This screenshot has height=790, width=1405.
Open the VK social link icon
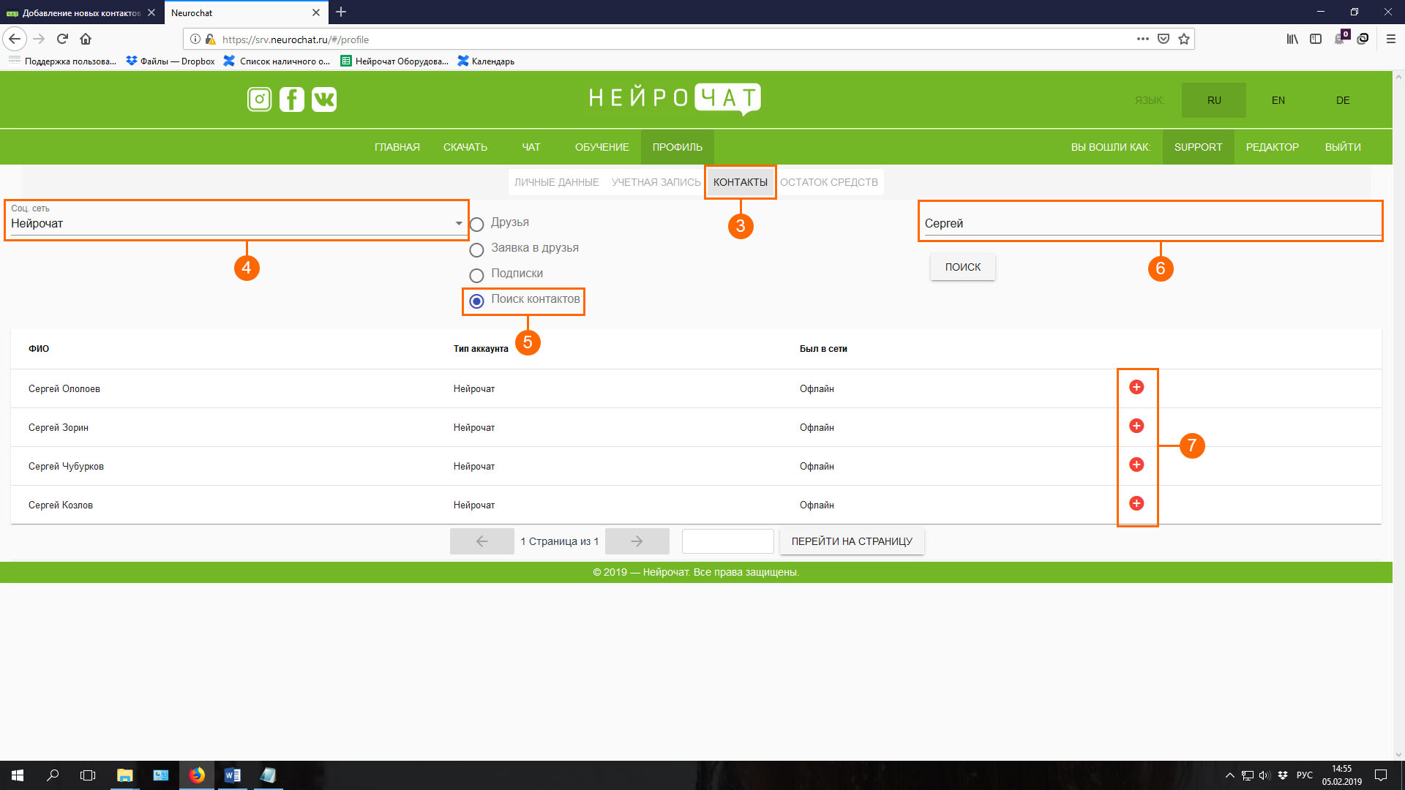click(323, 99)
